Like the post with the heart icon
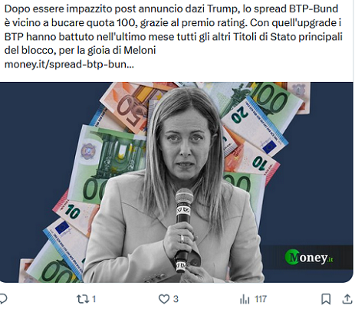Image resolution: width=355 pixels, height=309 pixels. click(164, 299)
